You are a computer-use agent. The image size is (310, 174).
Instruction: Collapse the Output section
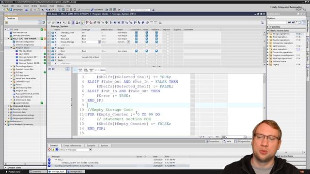tap(56, 48)
